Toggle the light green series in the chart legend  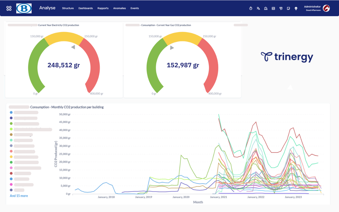[11, 129]
